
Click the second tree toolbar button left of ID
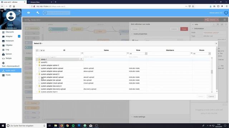pos(39,50)
